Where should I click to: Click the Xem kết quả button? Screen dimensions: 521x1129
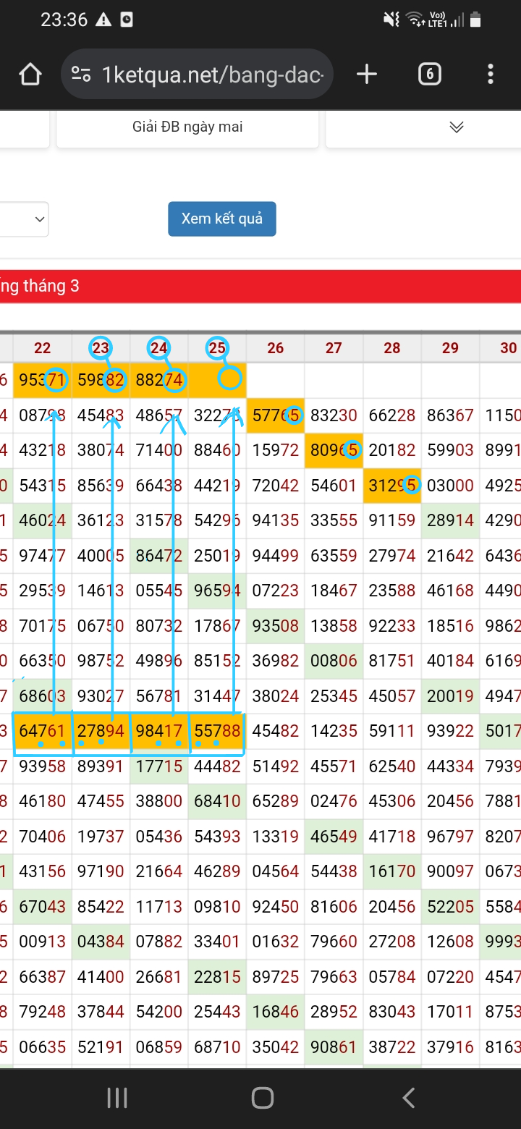[x=221, y=219]
